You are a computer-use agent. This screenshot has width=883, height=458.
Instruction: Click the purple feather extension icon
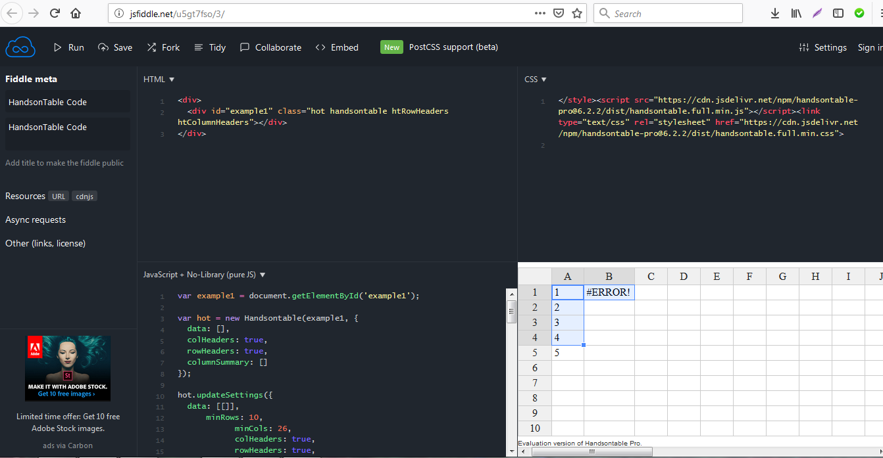point(817,13)
